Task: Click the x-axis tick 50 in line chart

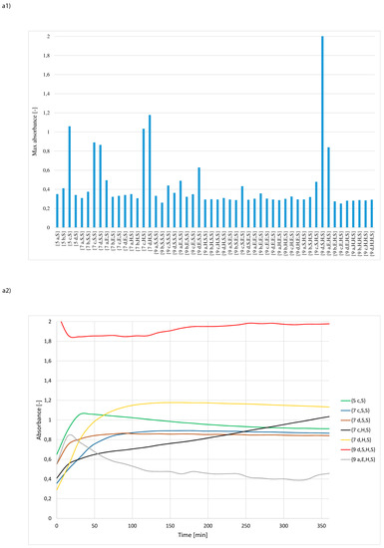Action: [95, 526]
